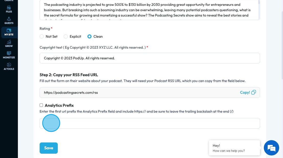Open the live chat bubble icon
Image resolution: width=283 pixels, height=158 pixels.
coord(271,148)
